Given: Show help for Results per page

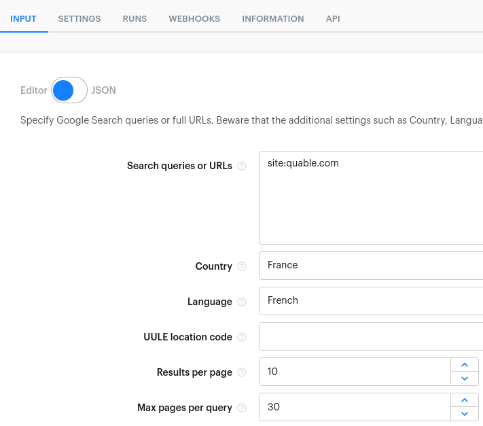Looking at the screenshot, I should coord(242,373).
